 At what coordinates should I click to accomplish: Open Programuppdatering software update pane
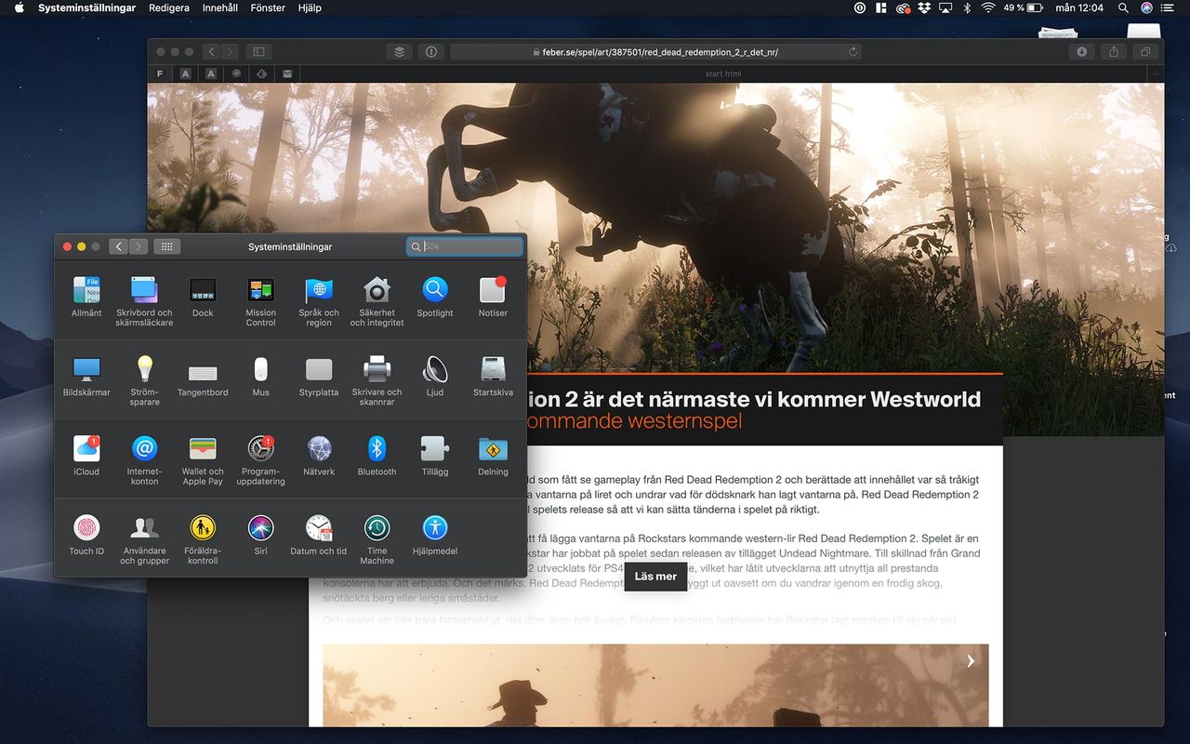(260, 460)
